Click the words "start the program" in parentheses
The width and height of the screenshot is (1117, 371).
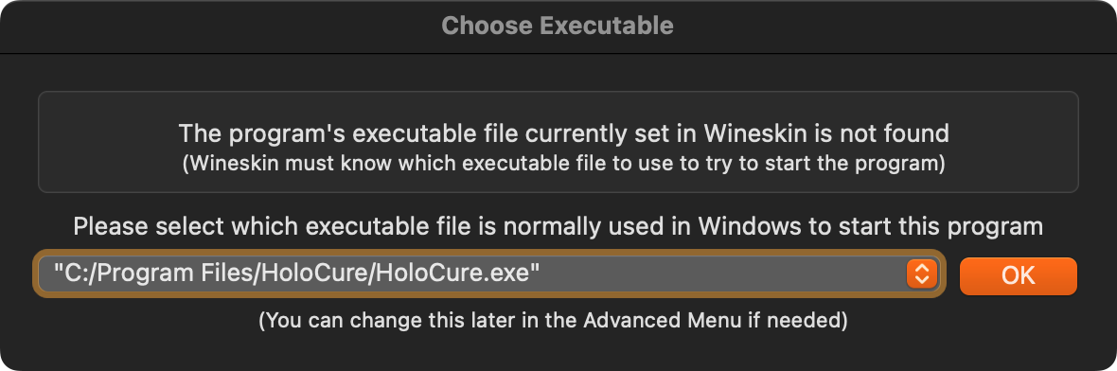851,164
